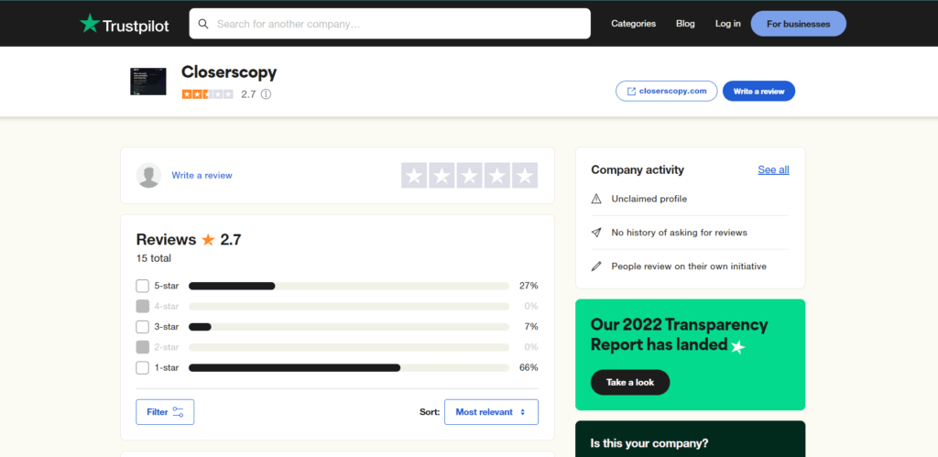This screenshot has height=457, width=938.
Task: Open Categories in the top navigation
Action: pos(634,24)
